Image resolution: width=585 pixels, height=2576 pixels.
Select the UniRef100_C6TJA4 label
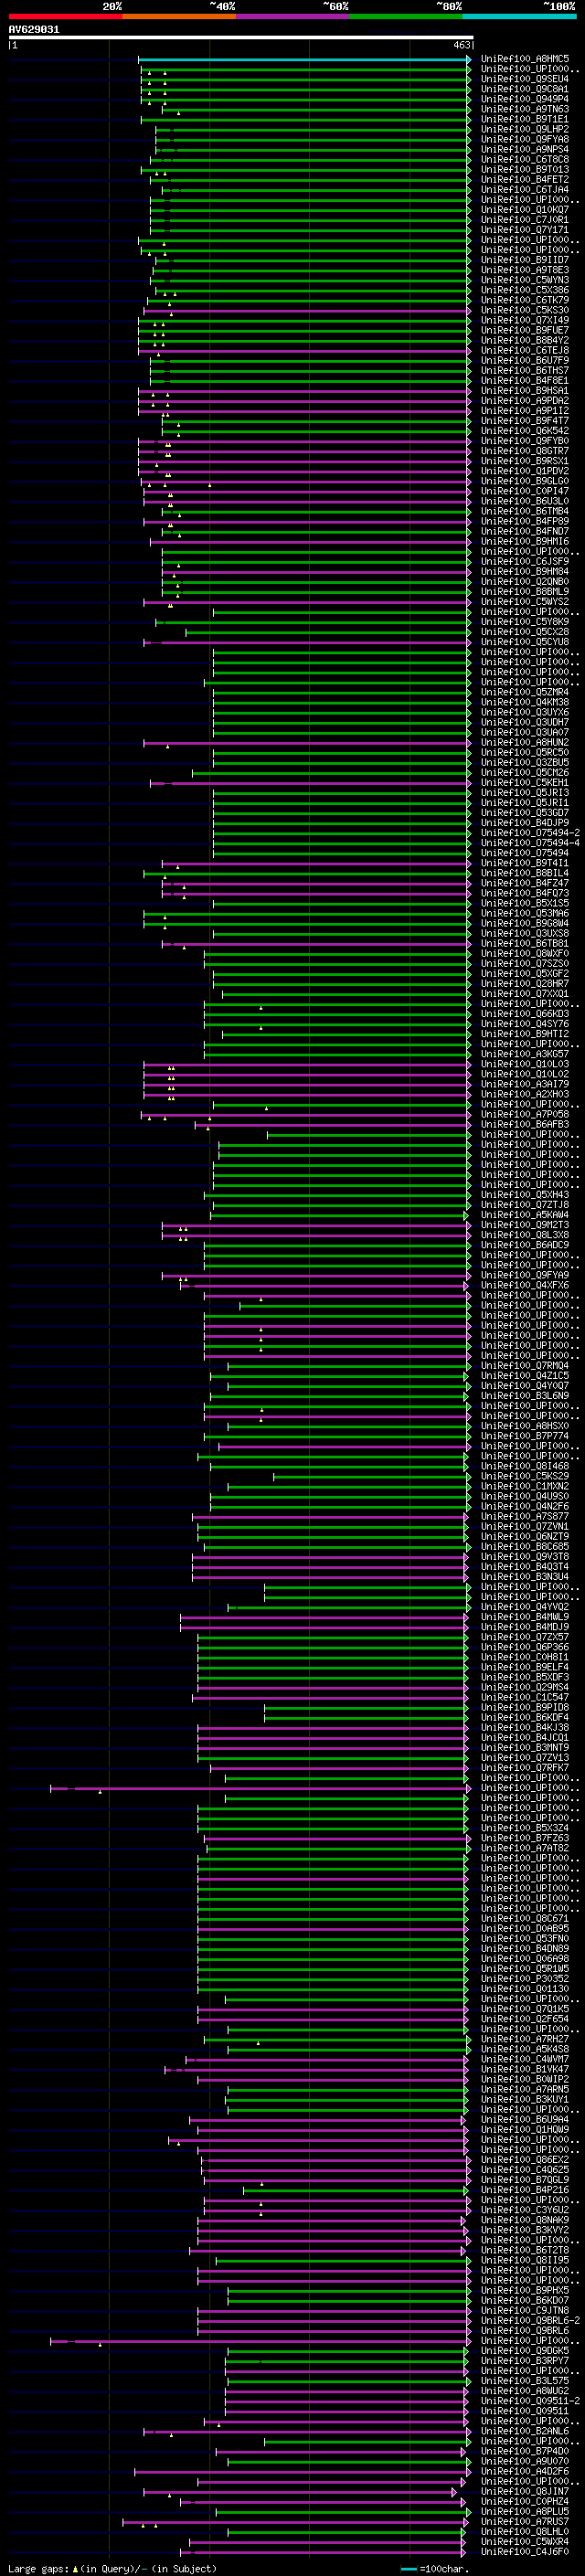[x=525, y=190]
